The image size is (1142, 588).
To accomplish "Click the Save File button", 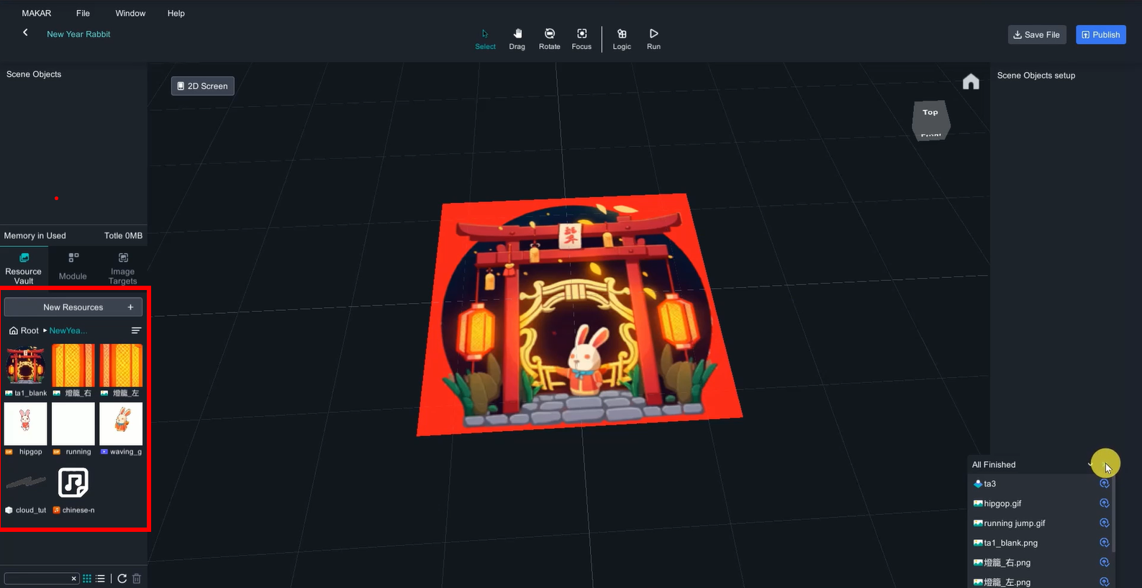I will (x=1036, y=35).
